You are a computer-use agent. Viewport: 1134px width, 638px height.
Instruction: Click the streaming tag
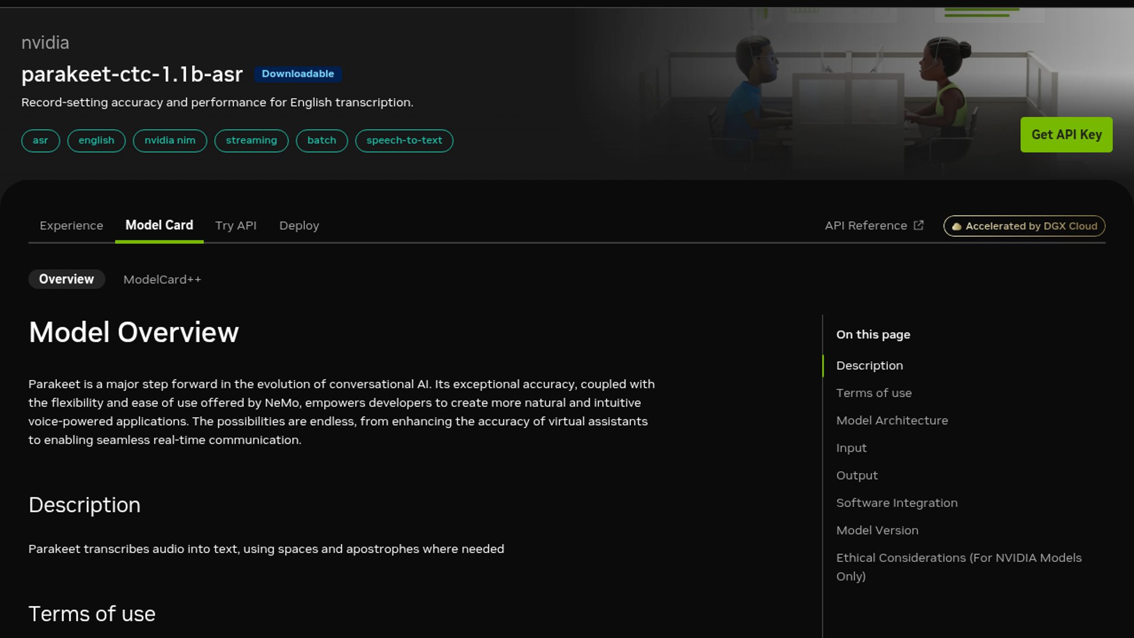(251, 141)
